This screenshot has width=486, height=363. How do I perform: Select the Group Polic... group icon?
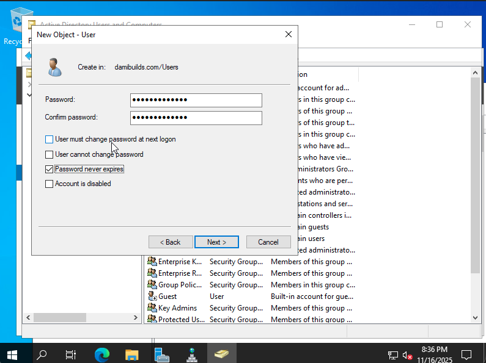pyautogui.click(x=152, y=284)
